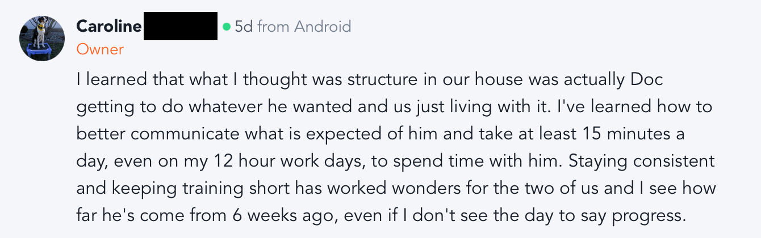Click the "from Android" source label
The image size is (761, 238).
(304, 26)
